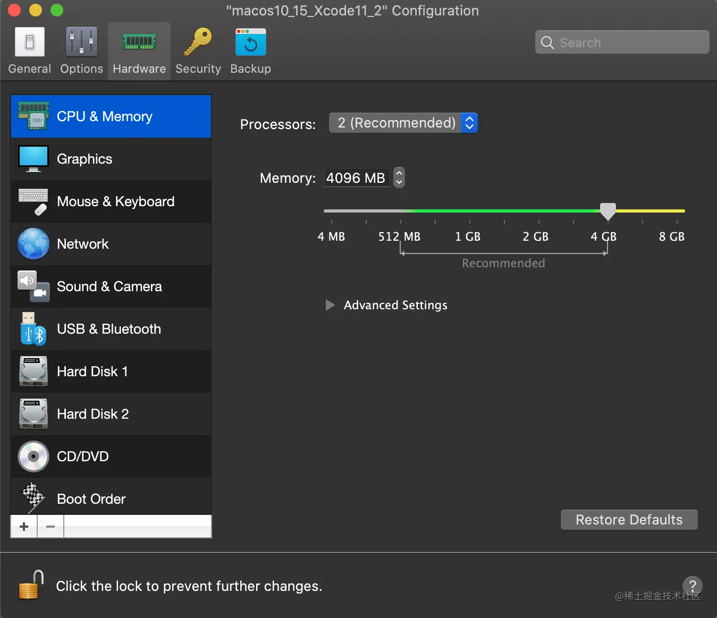
Task: Open the Options sliders icon
Action: 81,41
